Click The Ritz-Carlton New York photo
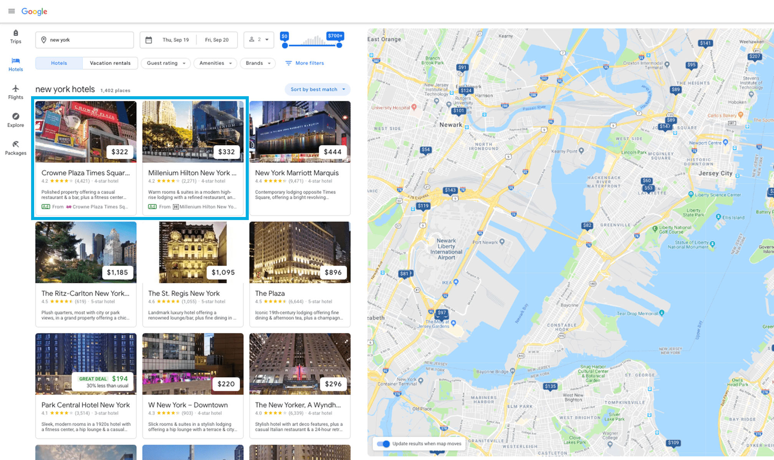Screen dimensions: 774x460 [x=86, y=252]
